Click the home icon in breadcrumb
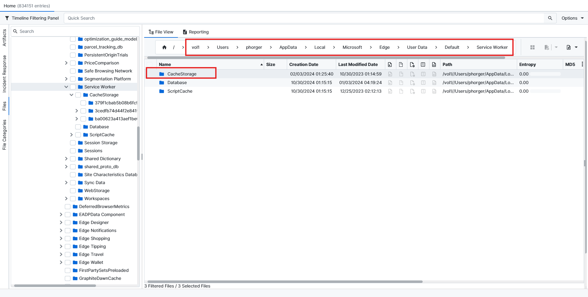The height and width of the screenshot is (297, 588). coord(164,47)
